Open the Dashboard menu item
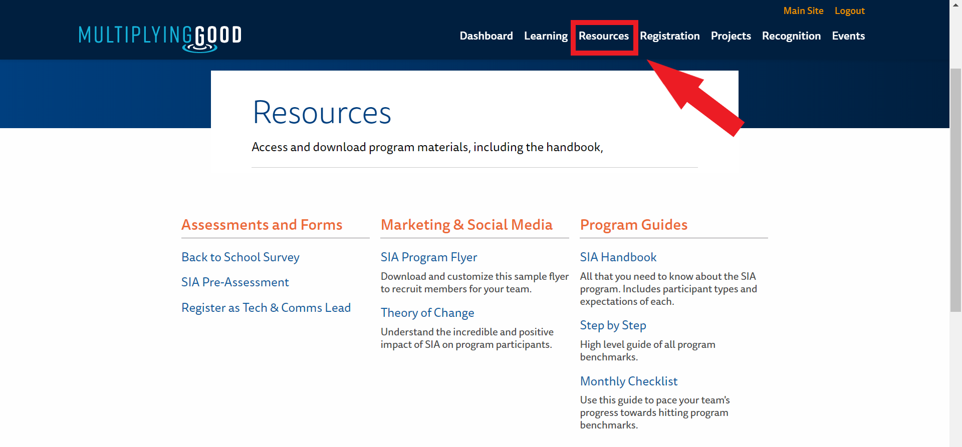The image size is (962, 447). click(x=486, y=36)
